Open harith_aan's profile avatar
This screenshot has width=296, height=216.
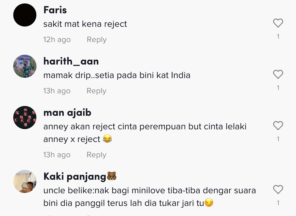pyautogui.click(x=25, y=66)
